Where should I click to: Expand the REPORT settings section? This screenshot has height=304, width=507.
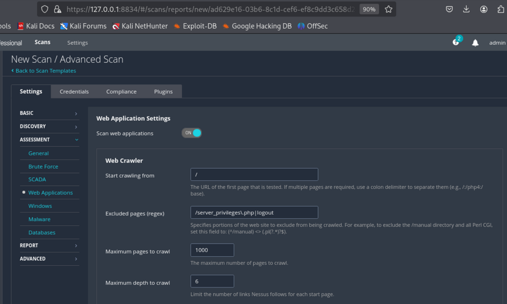click(49, 245)
